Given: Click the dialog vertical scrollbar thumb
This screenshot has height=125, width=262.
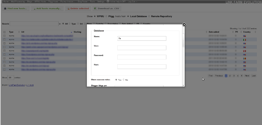Looking at the screenshot, I should (183, 40).
